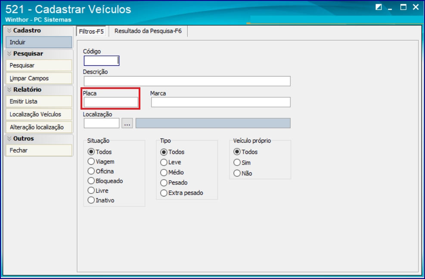The image size is (425, 279).
Task: Close the Cadastrar Veículos window
Action: click(x=416, y=7)
